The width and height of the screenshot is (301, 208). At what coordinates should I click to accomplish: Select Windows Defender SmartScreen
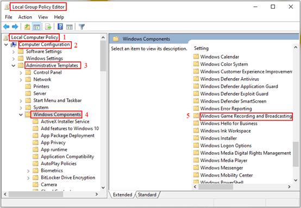point(233,101)
